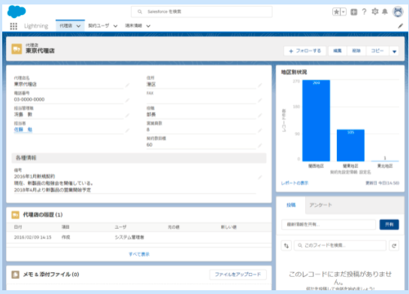Open the setup gear icon
This screenshot has width=409, height=294.
[x=375, y=12]
